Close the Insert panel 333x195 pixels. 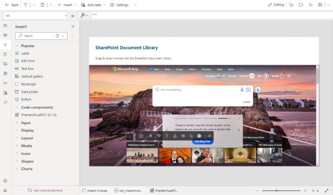click(73, 26)
